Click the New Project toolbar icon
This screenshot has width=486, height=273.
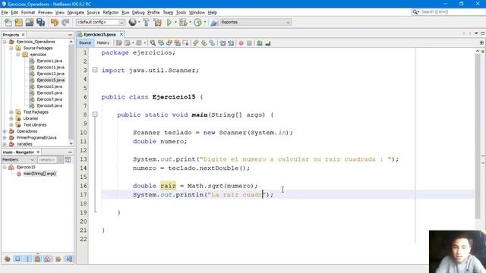pyautogui.click(x=18, y=22)
